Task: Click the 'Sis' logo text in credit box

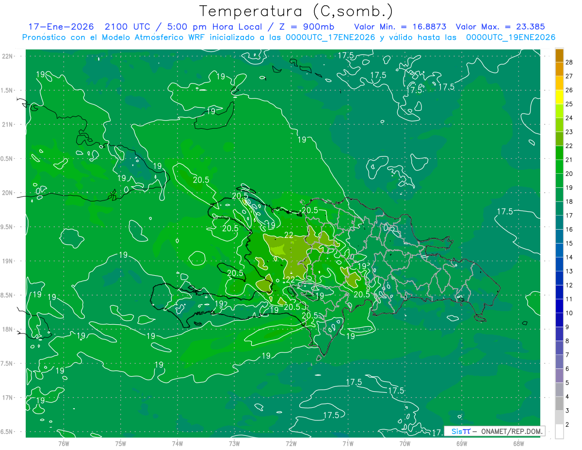Action: (x=456, y=431)
